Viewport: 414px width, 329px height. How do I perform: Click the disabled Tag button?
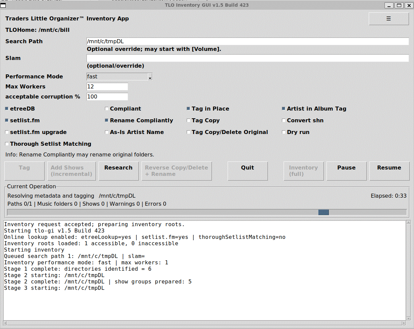tap(24, 171)
